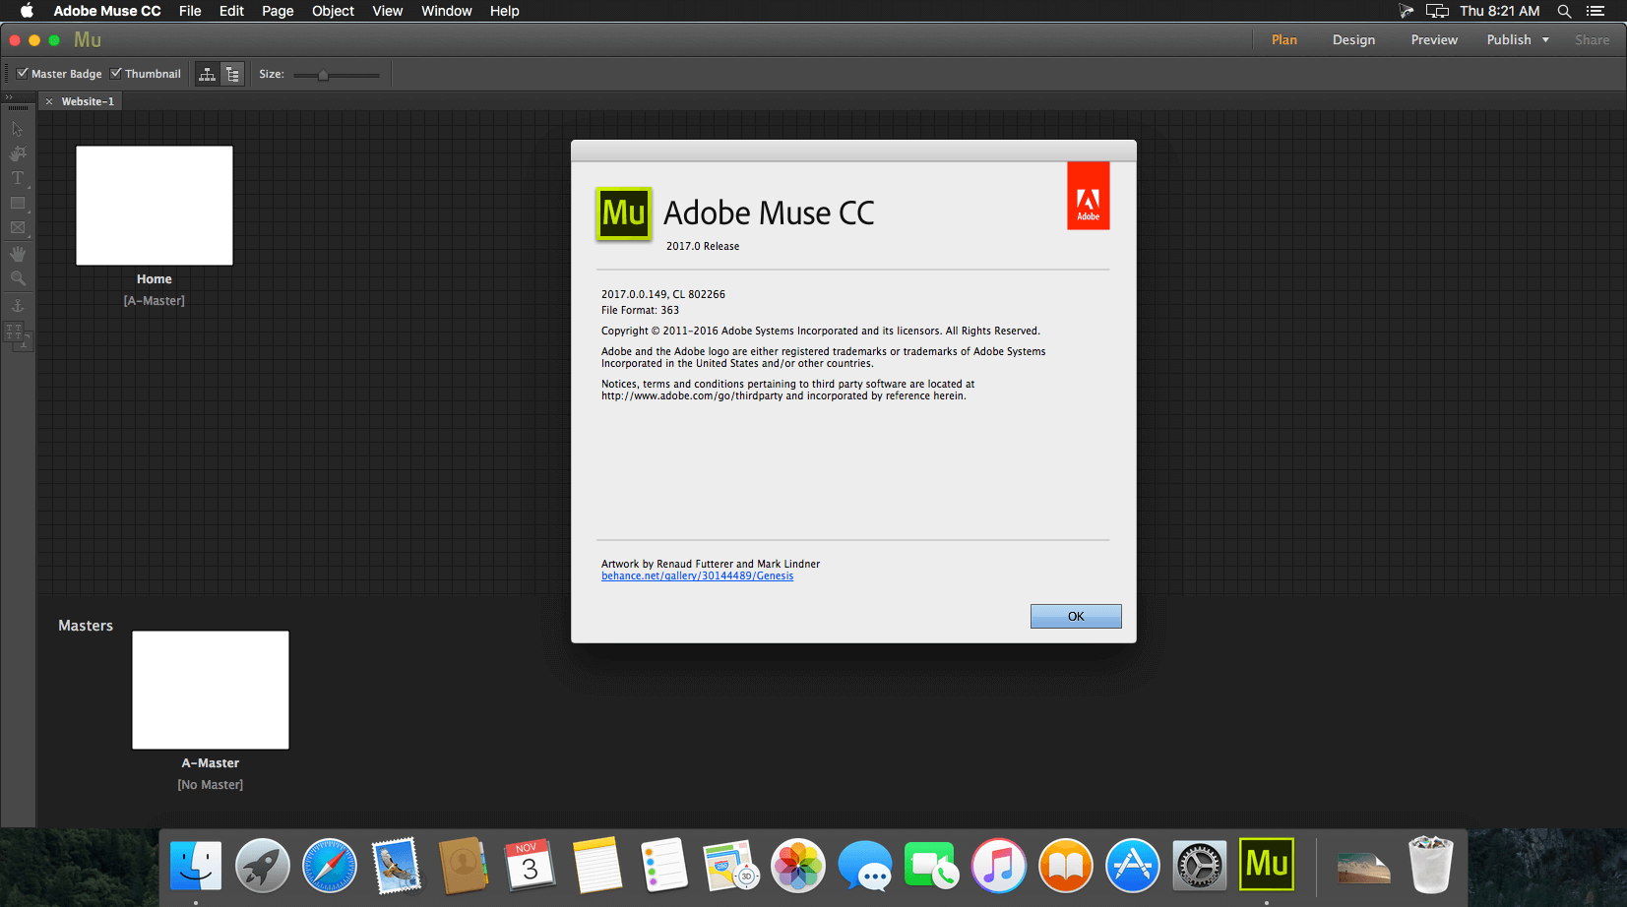Click the Share button
This screenshot has height=907, width=1627.
pos(1592,40)
